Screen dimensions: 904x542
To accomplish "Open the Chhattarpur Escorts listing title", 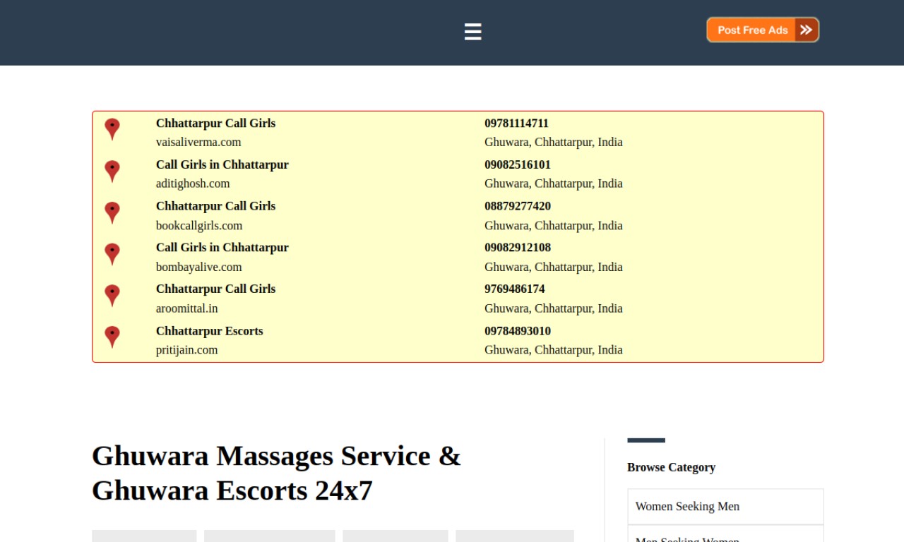I will pos(210,331).
